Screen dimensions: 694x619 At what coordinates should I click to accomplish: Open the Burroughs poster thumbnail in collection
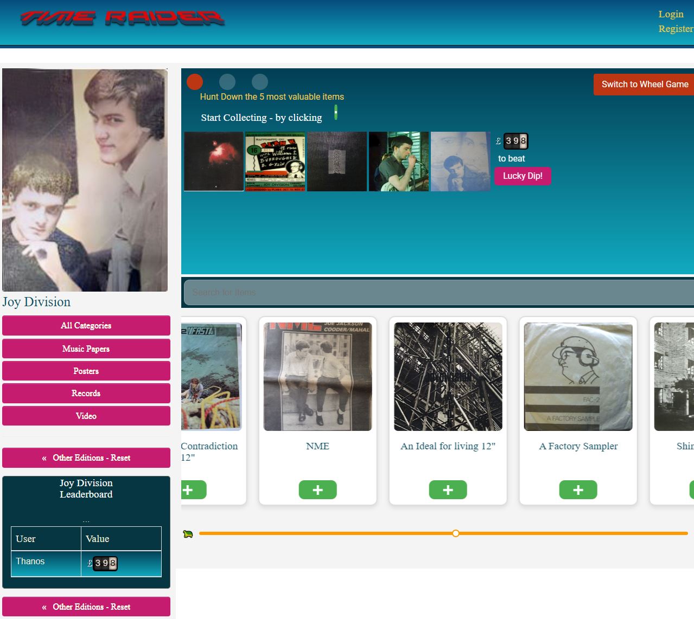tap(276, 162)
